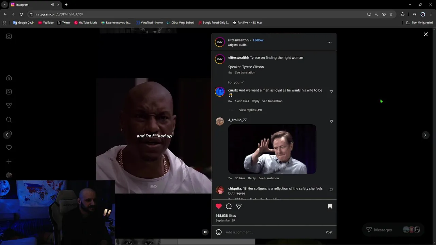View 148,038 likes list
This screenshot has height=245, width=436.
(225, 216)
